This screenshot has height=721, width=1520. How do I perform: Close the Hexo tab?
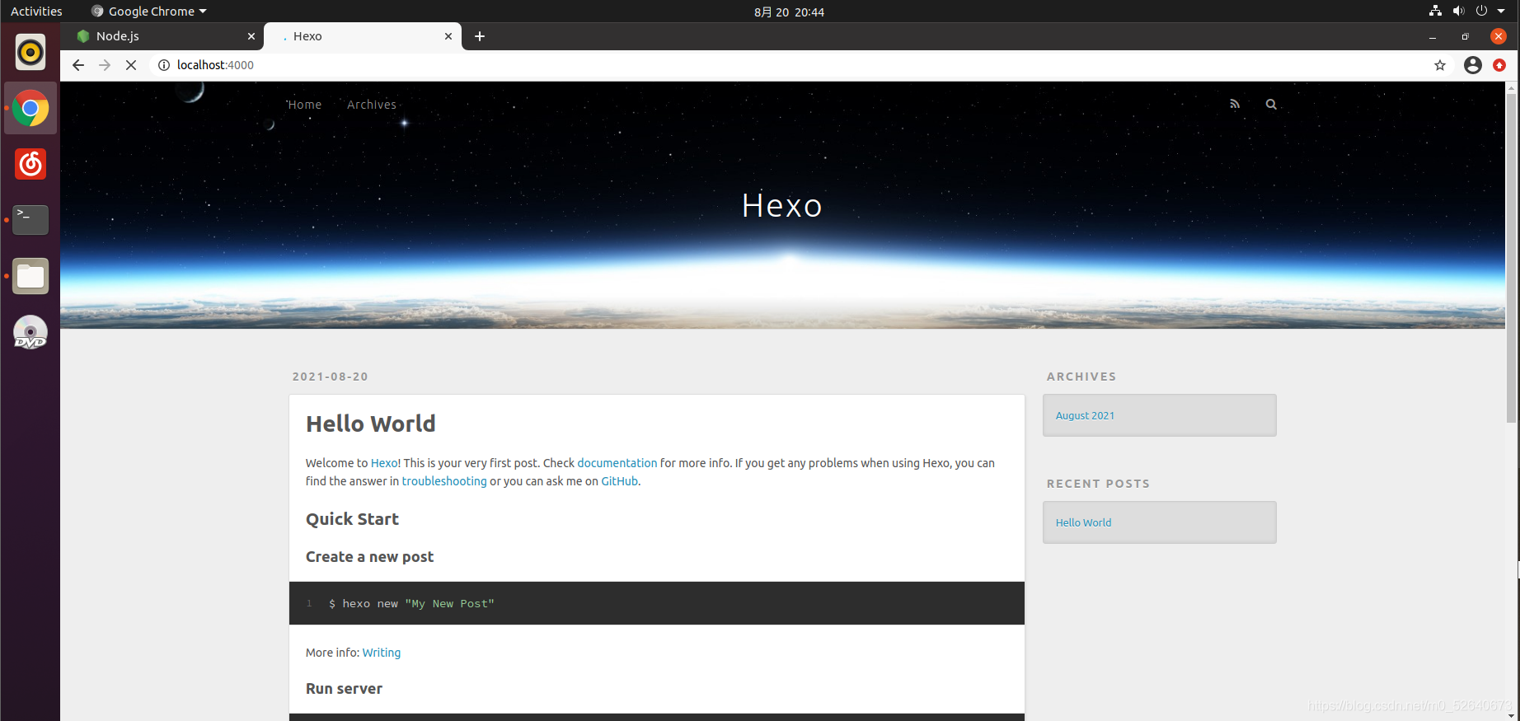(x=448, y=36)
